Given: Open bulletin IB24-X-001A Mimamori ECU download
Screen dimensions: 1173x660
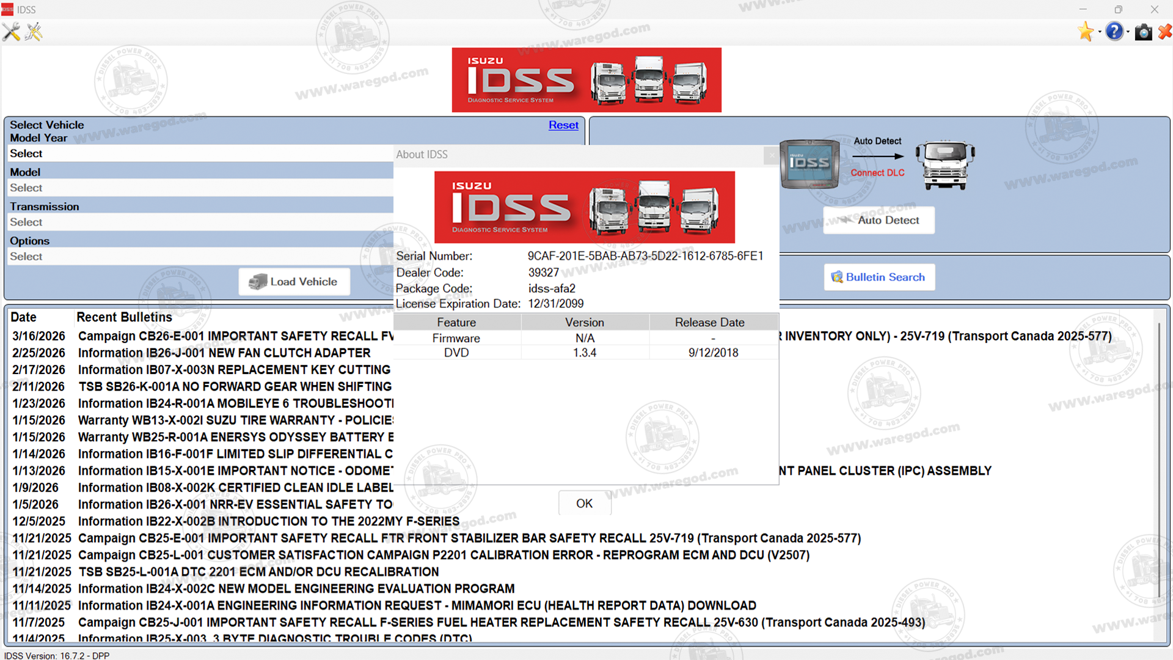Looking at the screenshot, I should click(x=384, y=606).
